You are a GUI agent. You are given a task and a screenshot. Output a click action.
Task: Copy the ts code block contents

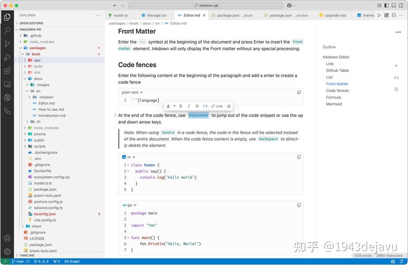(x=299, y=157)
